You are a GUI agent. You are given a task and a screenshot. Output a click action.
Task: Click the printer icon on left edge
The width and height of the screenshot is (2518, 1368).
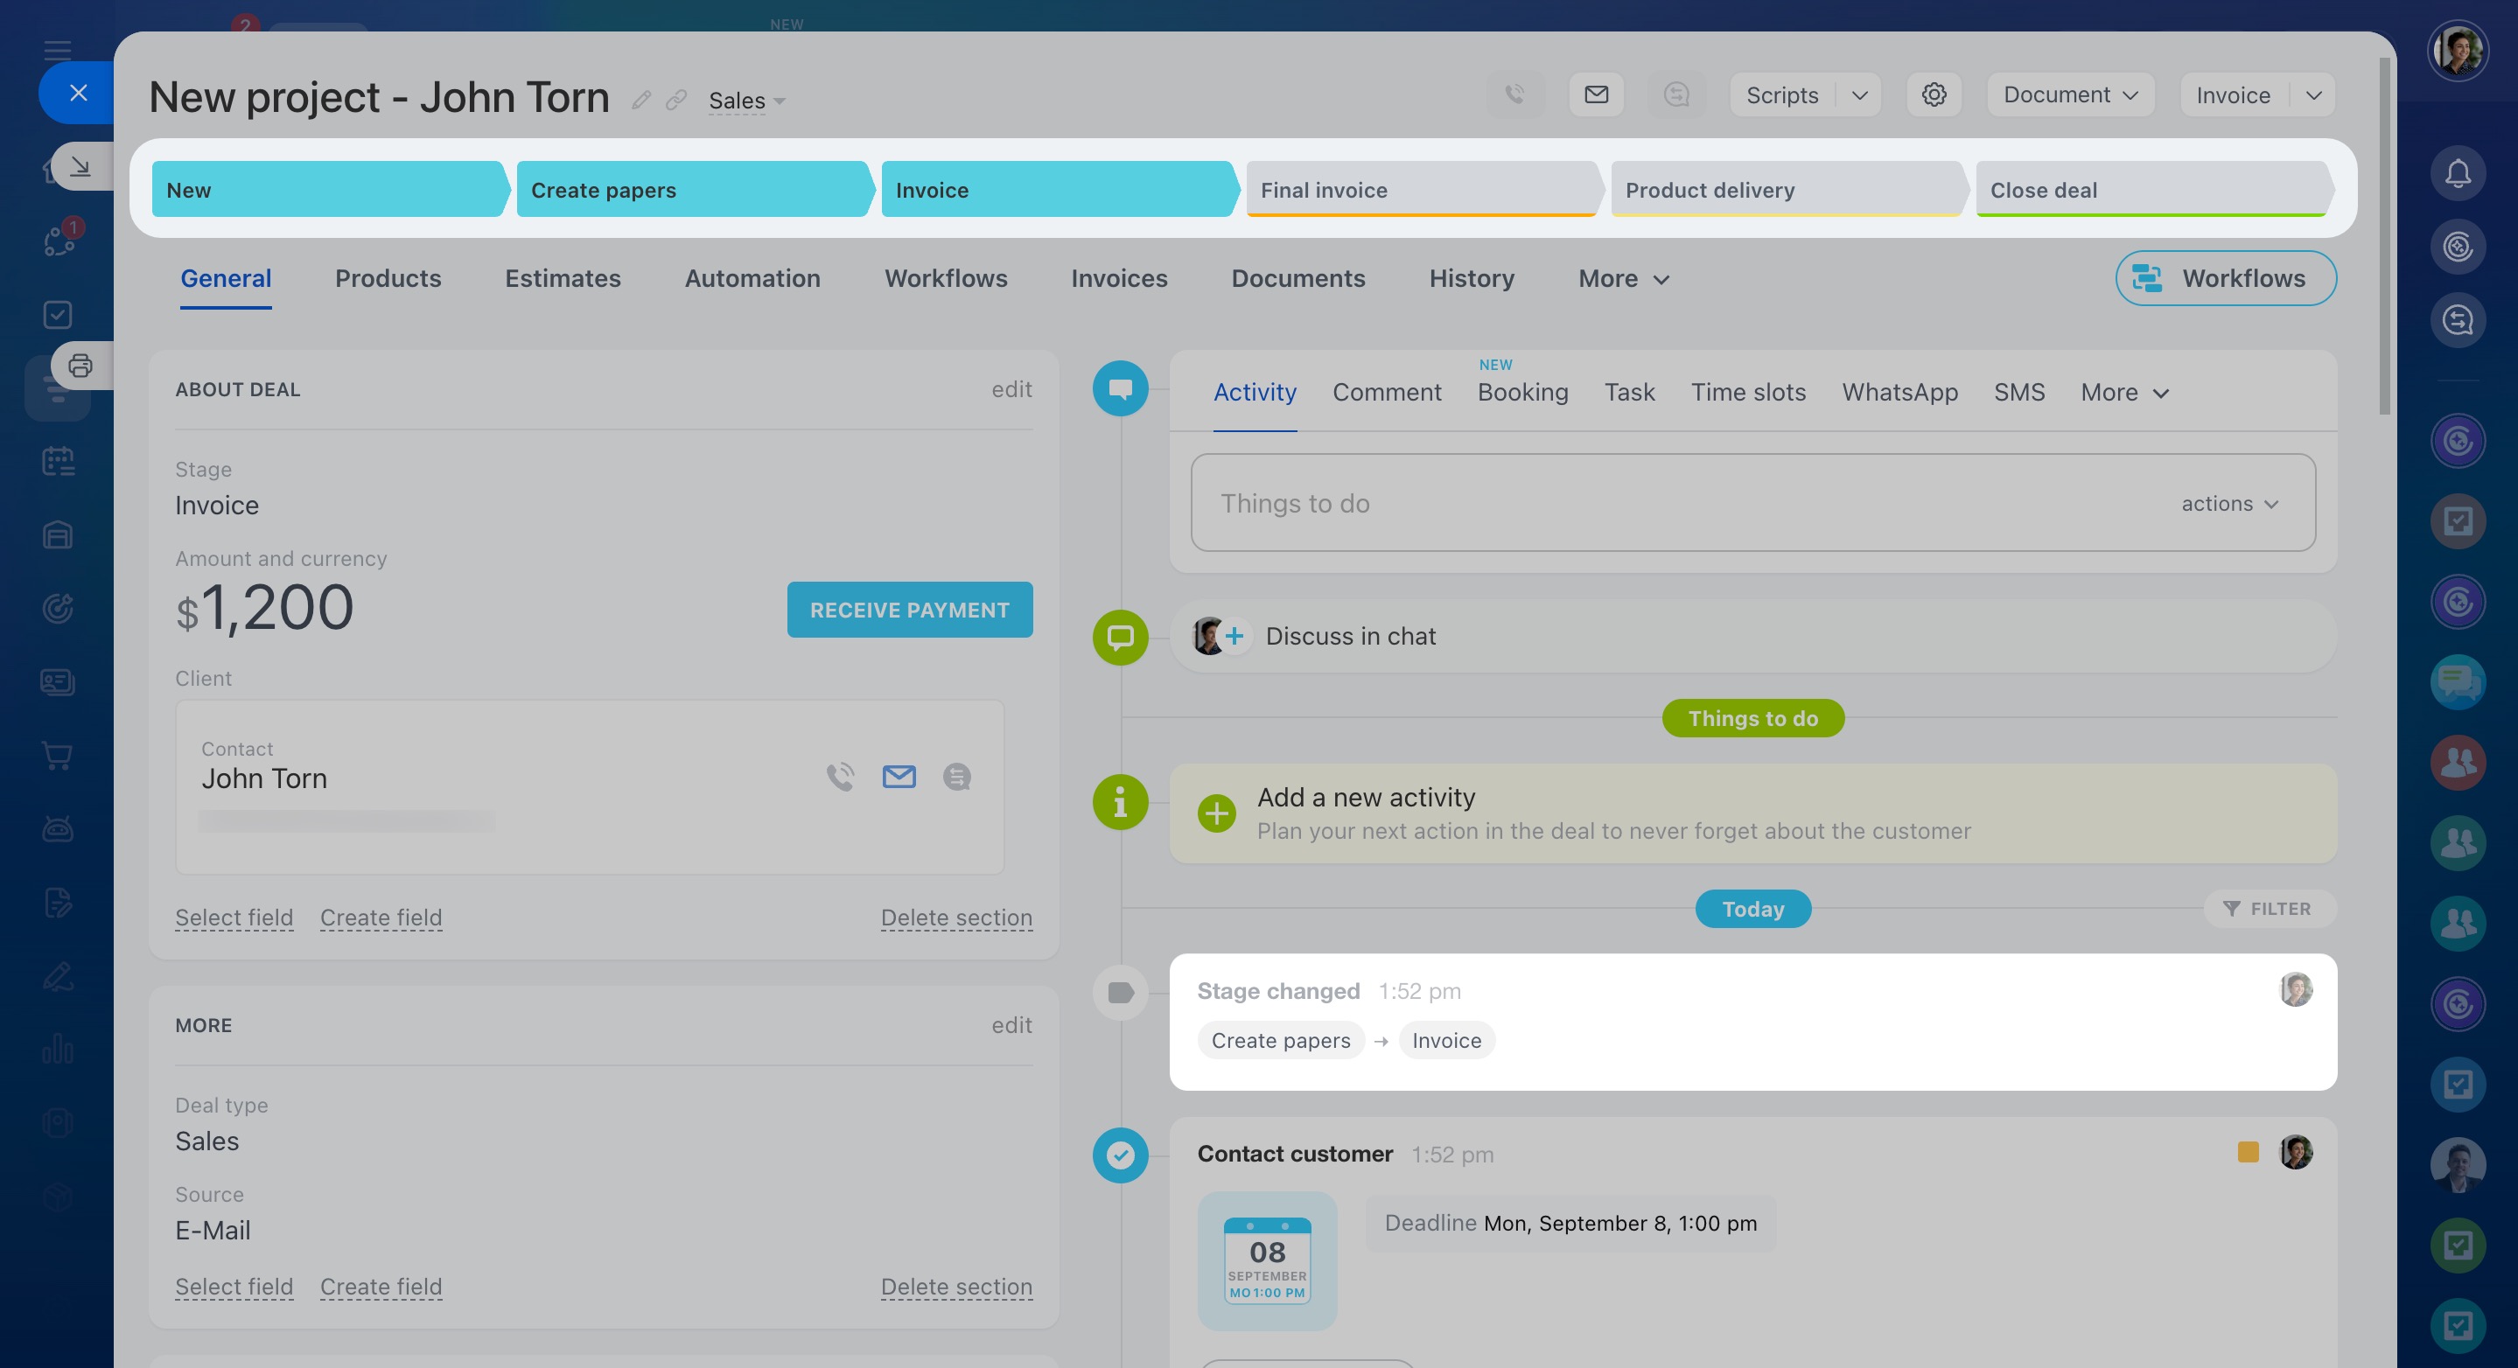[x=80, y=366]
